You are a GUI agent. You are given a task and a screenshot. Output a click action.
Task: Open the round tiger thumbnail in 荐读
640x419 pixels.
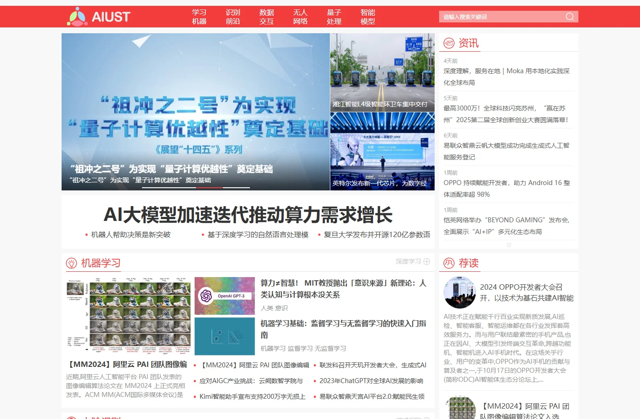pos(460,407)
